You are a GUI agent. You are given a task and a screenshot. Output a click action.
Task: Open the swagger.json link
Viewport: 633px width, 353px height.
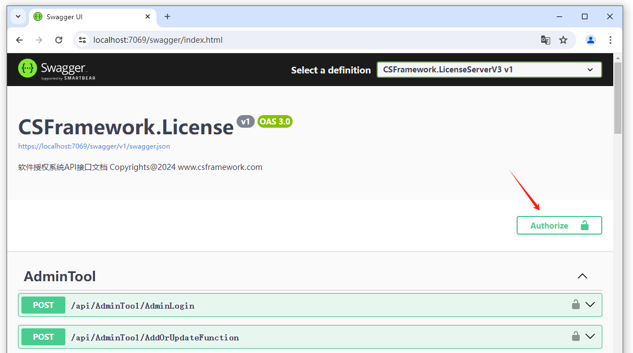pos(94,146)
